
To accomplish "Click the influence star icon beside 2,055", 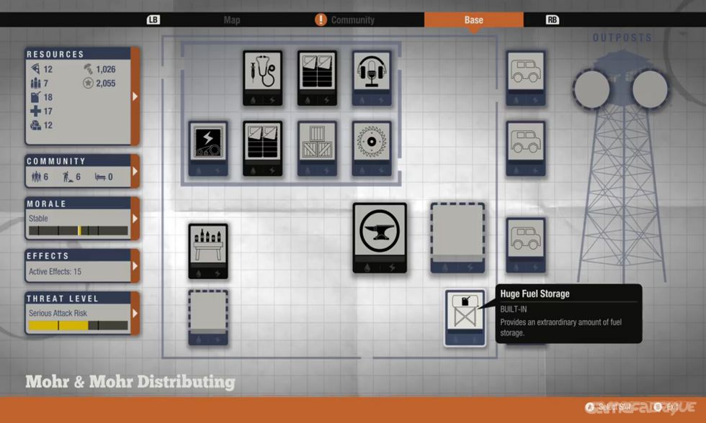I will [88, 83].
